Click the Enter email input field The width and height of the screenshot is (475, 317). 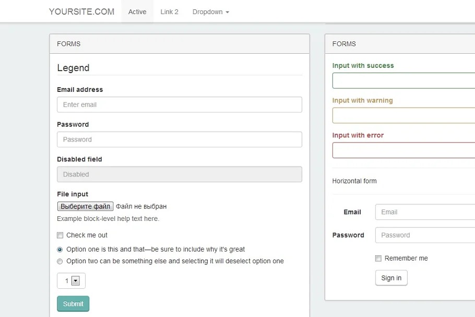179,104
